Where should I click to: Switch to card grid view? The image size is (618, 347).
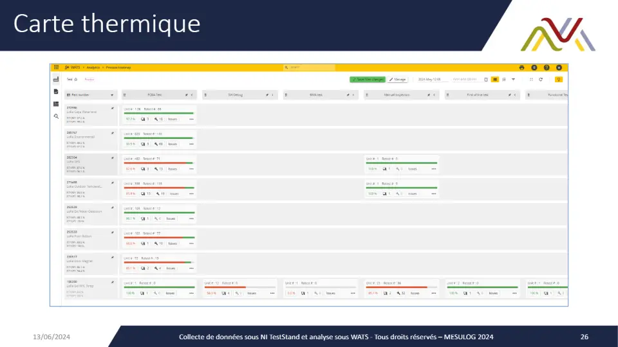tap(495, 80)
